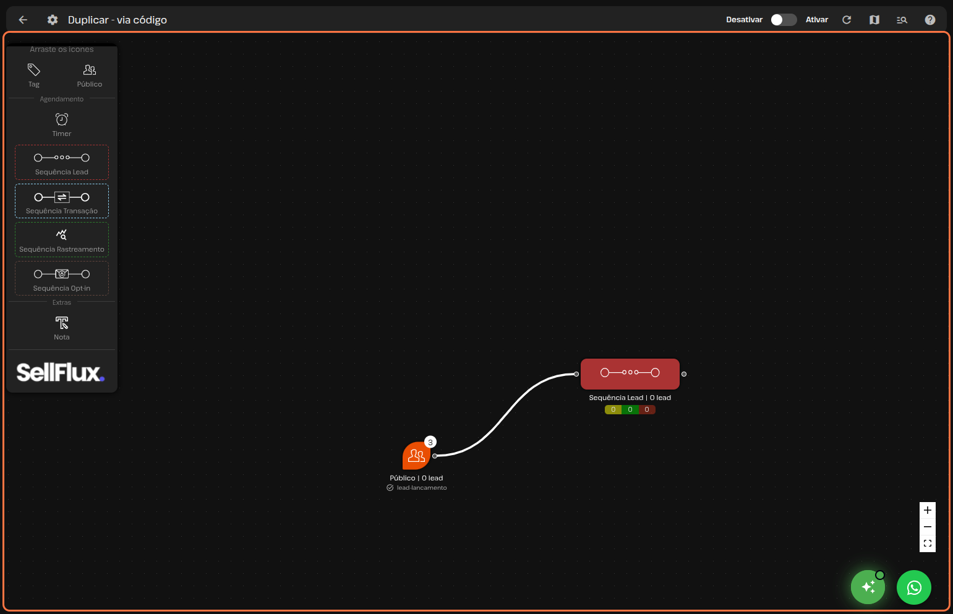The height and width of the screenshot is (614, 953).
Task: Go back using the left arrow
Action: tap(23, 20)
